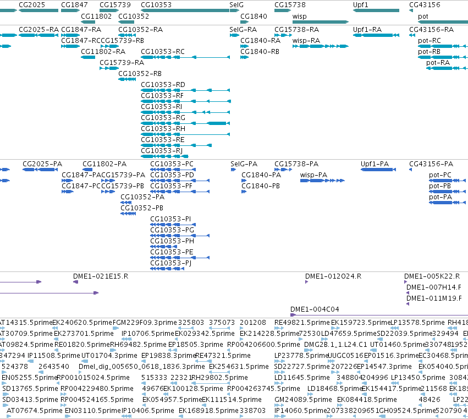Click transcript CG10353-RF label
The image size is (468, 419).
(x=162, y=96)
